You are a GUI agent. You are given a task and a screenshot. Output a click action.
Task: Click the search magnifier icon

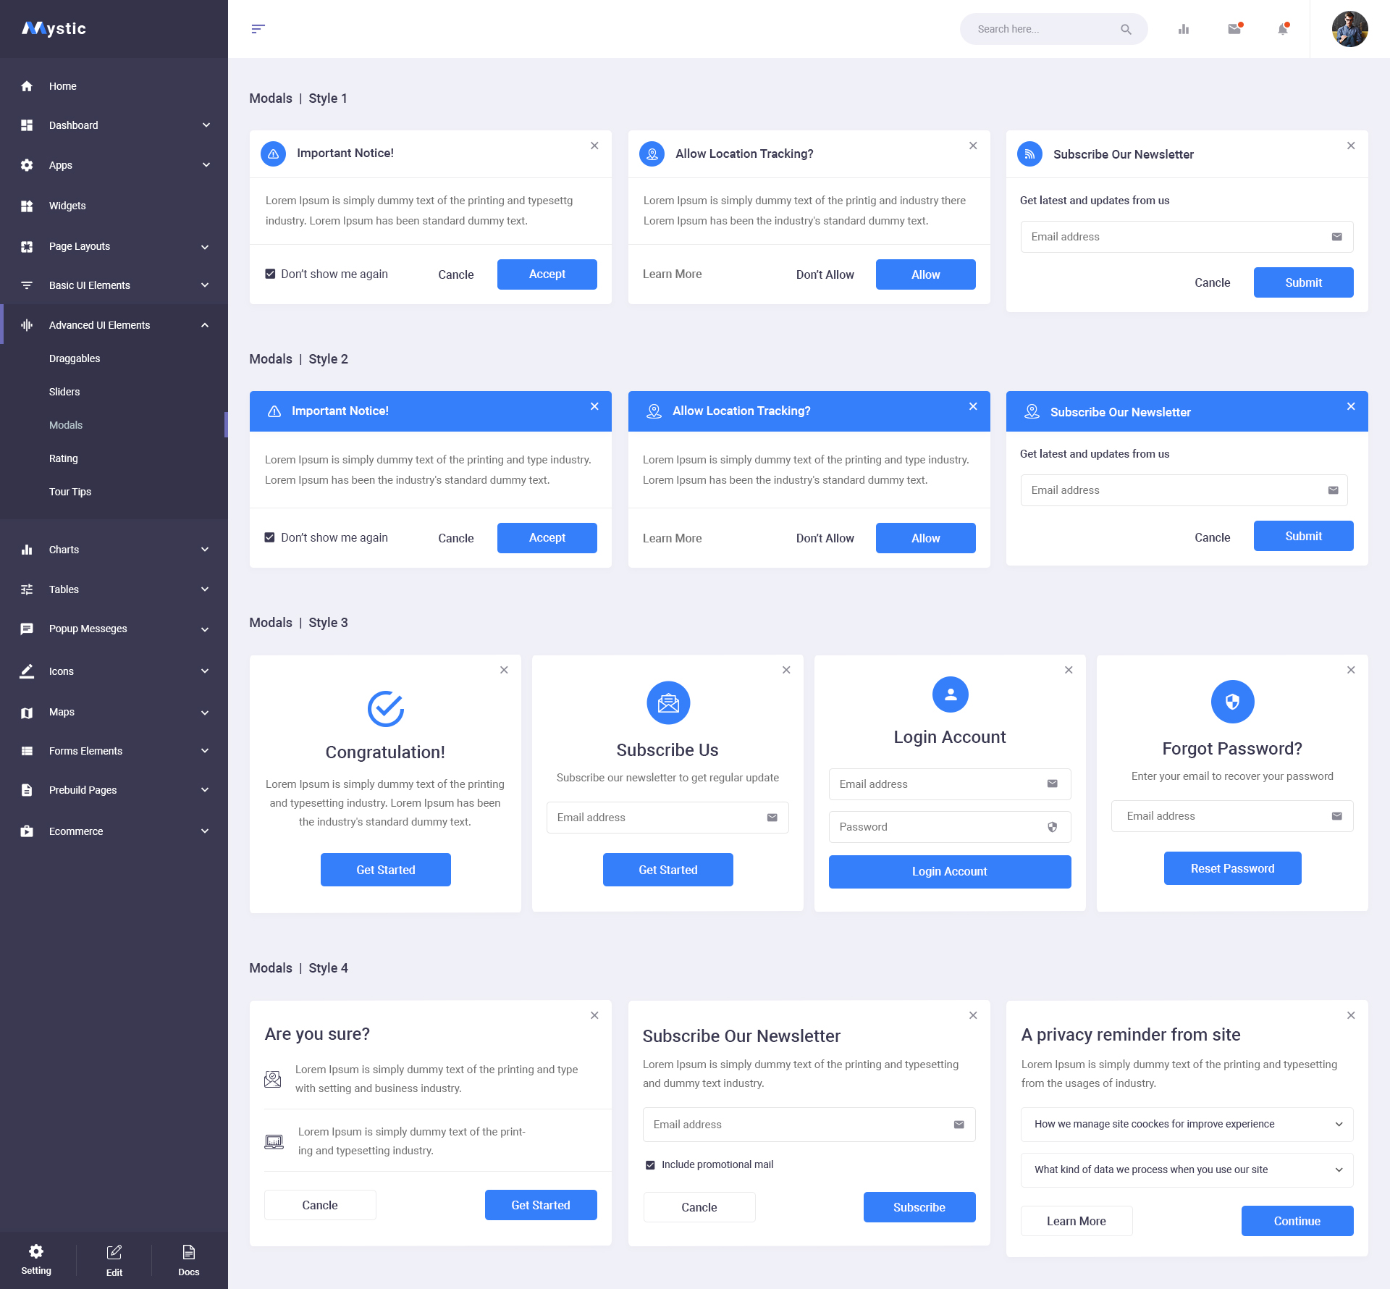(1126, 30)
